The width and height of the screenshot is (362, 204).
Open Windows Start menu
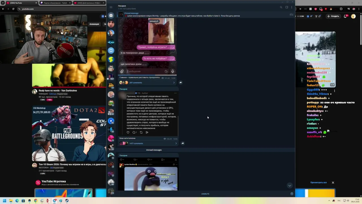(x=4, y=201)
